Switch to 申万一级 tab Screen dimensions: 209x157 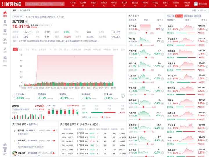[x=171, y=16]
